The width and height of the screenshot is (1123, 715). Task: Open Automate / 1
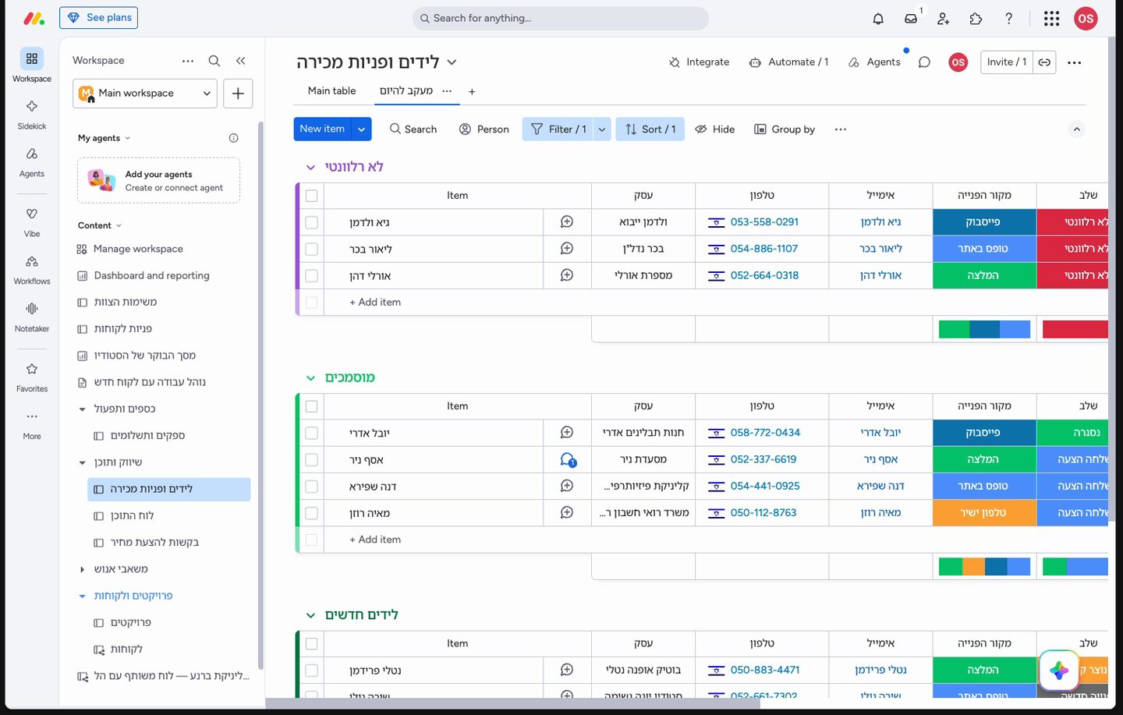788,62
